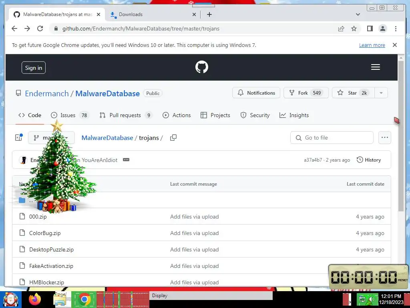The width and height of the screenshot is (410, 308).
Task: Open the commit History link
Action: pos(369,160)
